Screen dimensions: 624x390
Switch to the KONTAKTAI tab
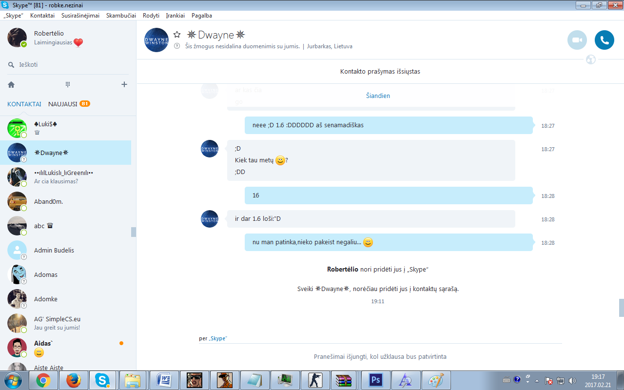click(x=24, y=104)
